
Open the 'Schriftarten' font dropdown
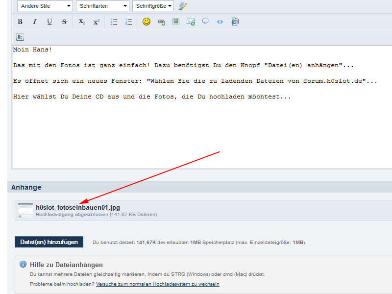pyautogui.click(x=102, y=6)
